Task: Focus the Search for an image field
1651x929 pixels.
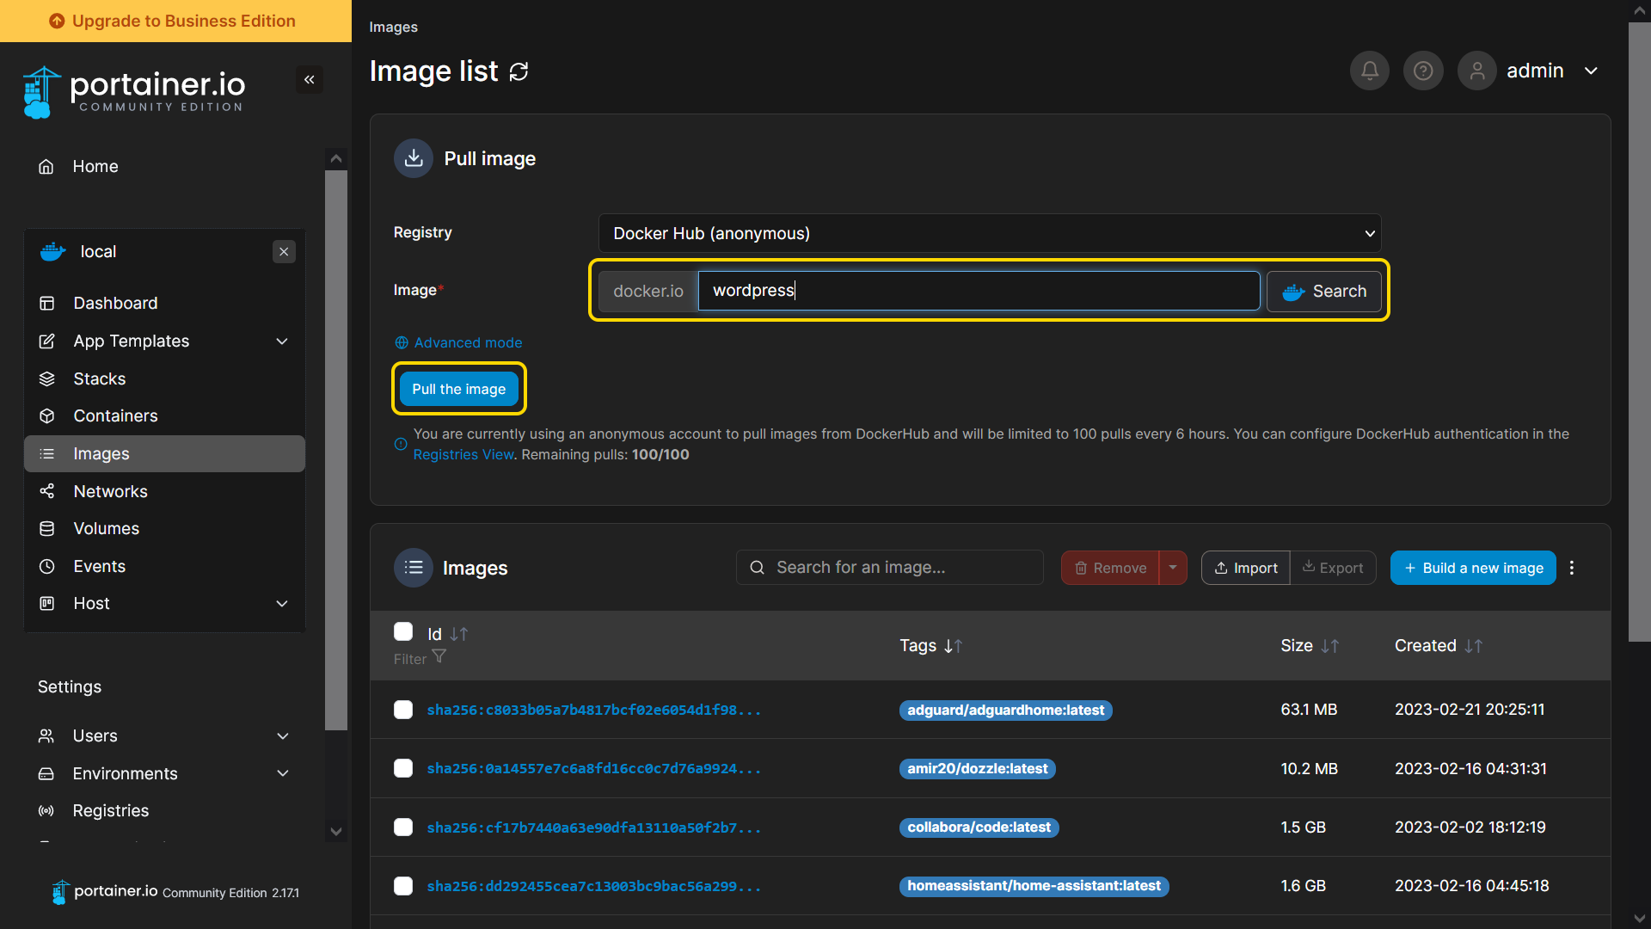Action: tap(890, 568)
